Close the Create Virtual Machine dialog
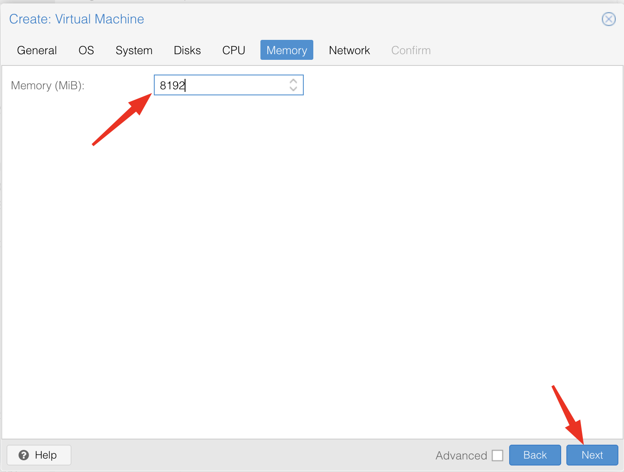Viewport: 624px width, 472px height. click(x=608, y=19)
